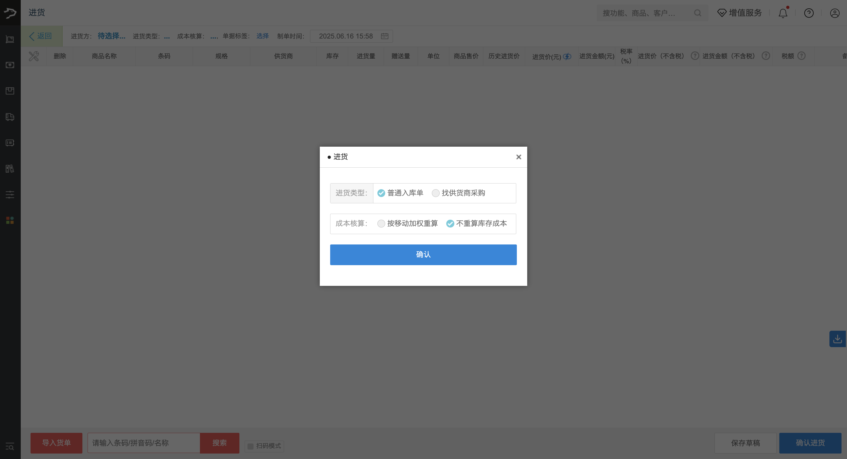Click the 供货商 column header
847x459 pixels.
[x=283, y=56]
